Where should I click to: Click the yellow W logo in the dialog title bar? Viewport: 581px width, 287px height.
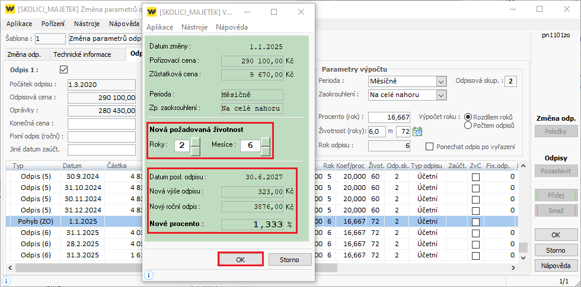[152, 12]
